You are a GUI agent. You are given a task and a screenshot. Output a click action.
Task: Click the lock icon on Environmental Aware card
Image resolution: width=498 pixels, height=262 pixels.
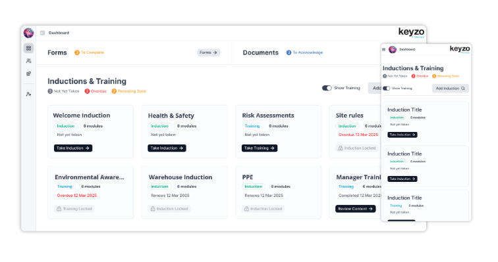coord(59,209)
